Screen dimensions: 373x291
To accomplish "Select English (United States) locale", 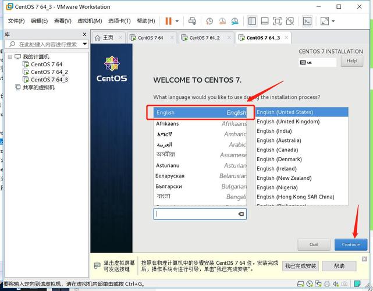I will point(301,112).
